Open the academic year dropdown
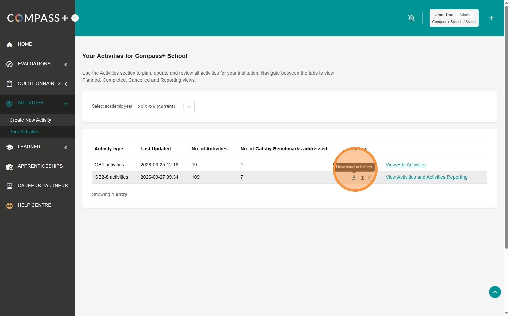 tap(164, 106)
